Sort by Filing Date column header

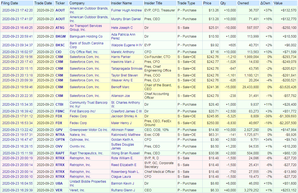pyautogui.click(x=10, y=3)
